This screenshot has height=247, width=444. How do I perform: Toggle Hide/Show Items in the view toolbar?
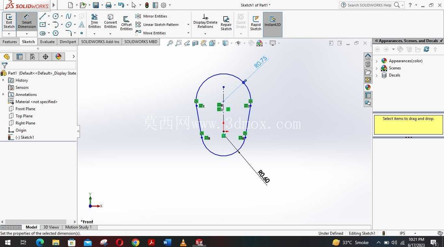(238, 43)
